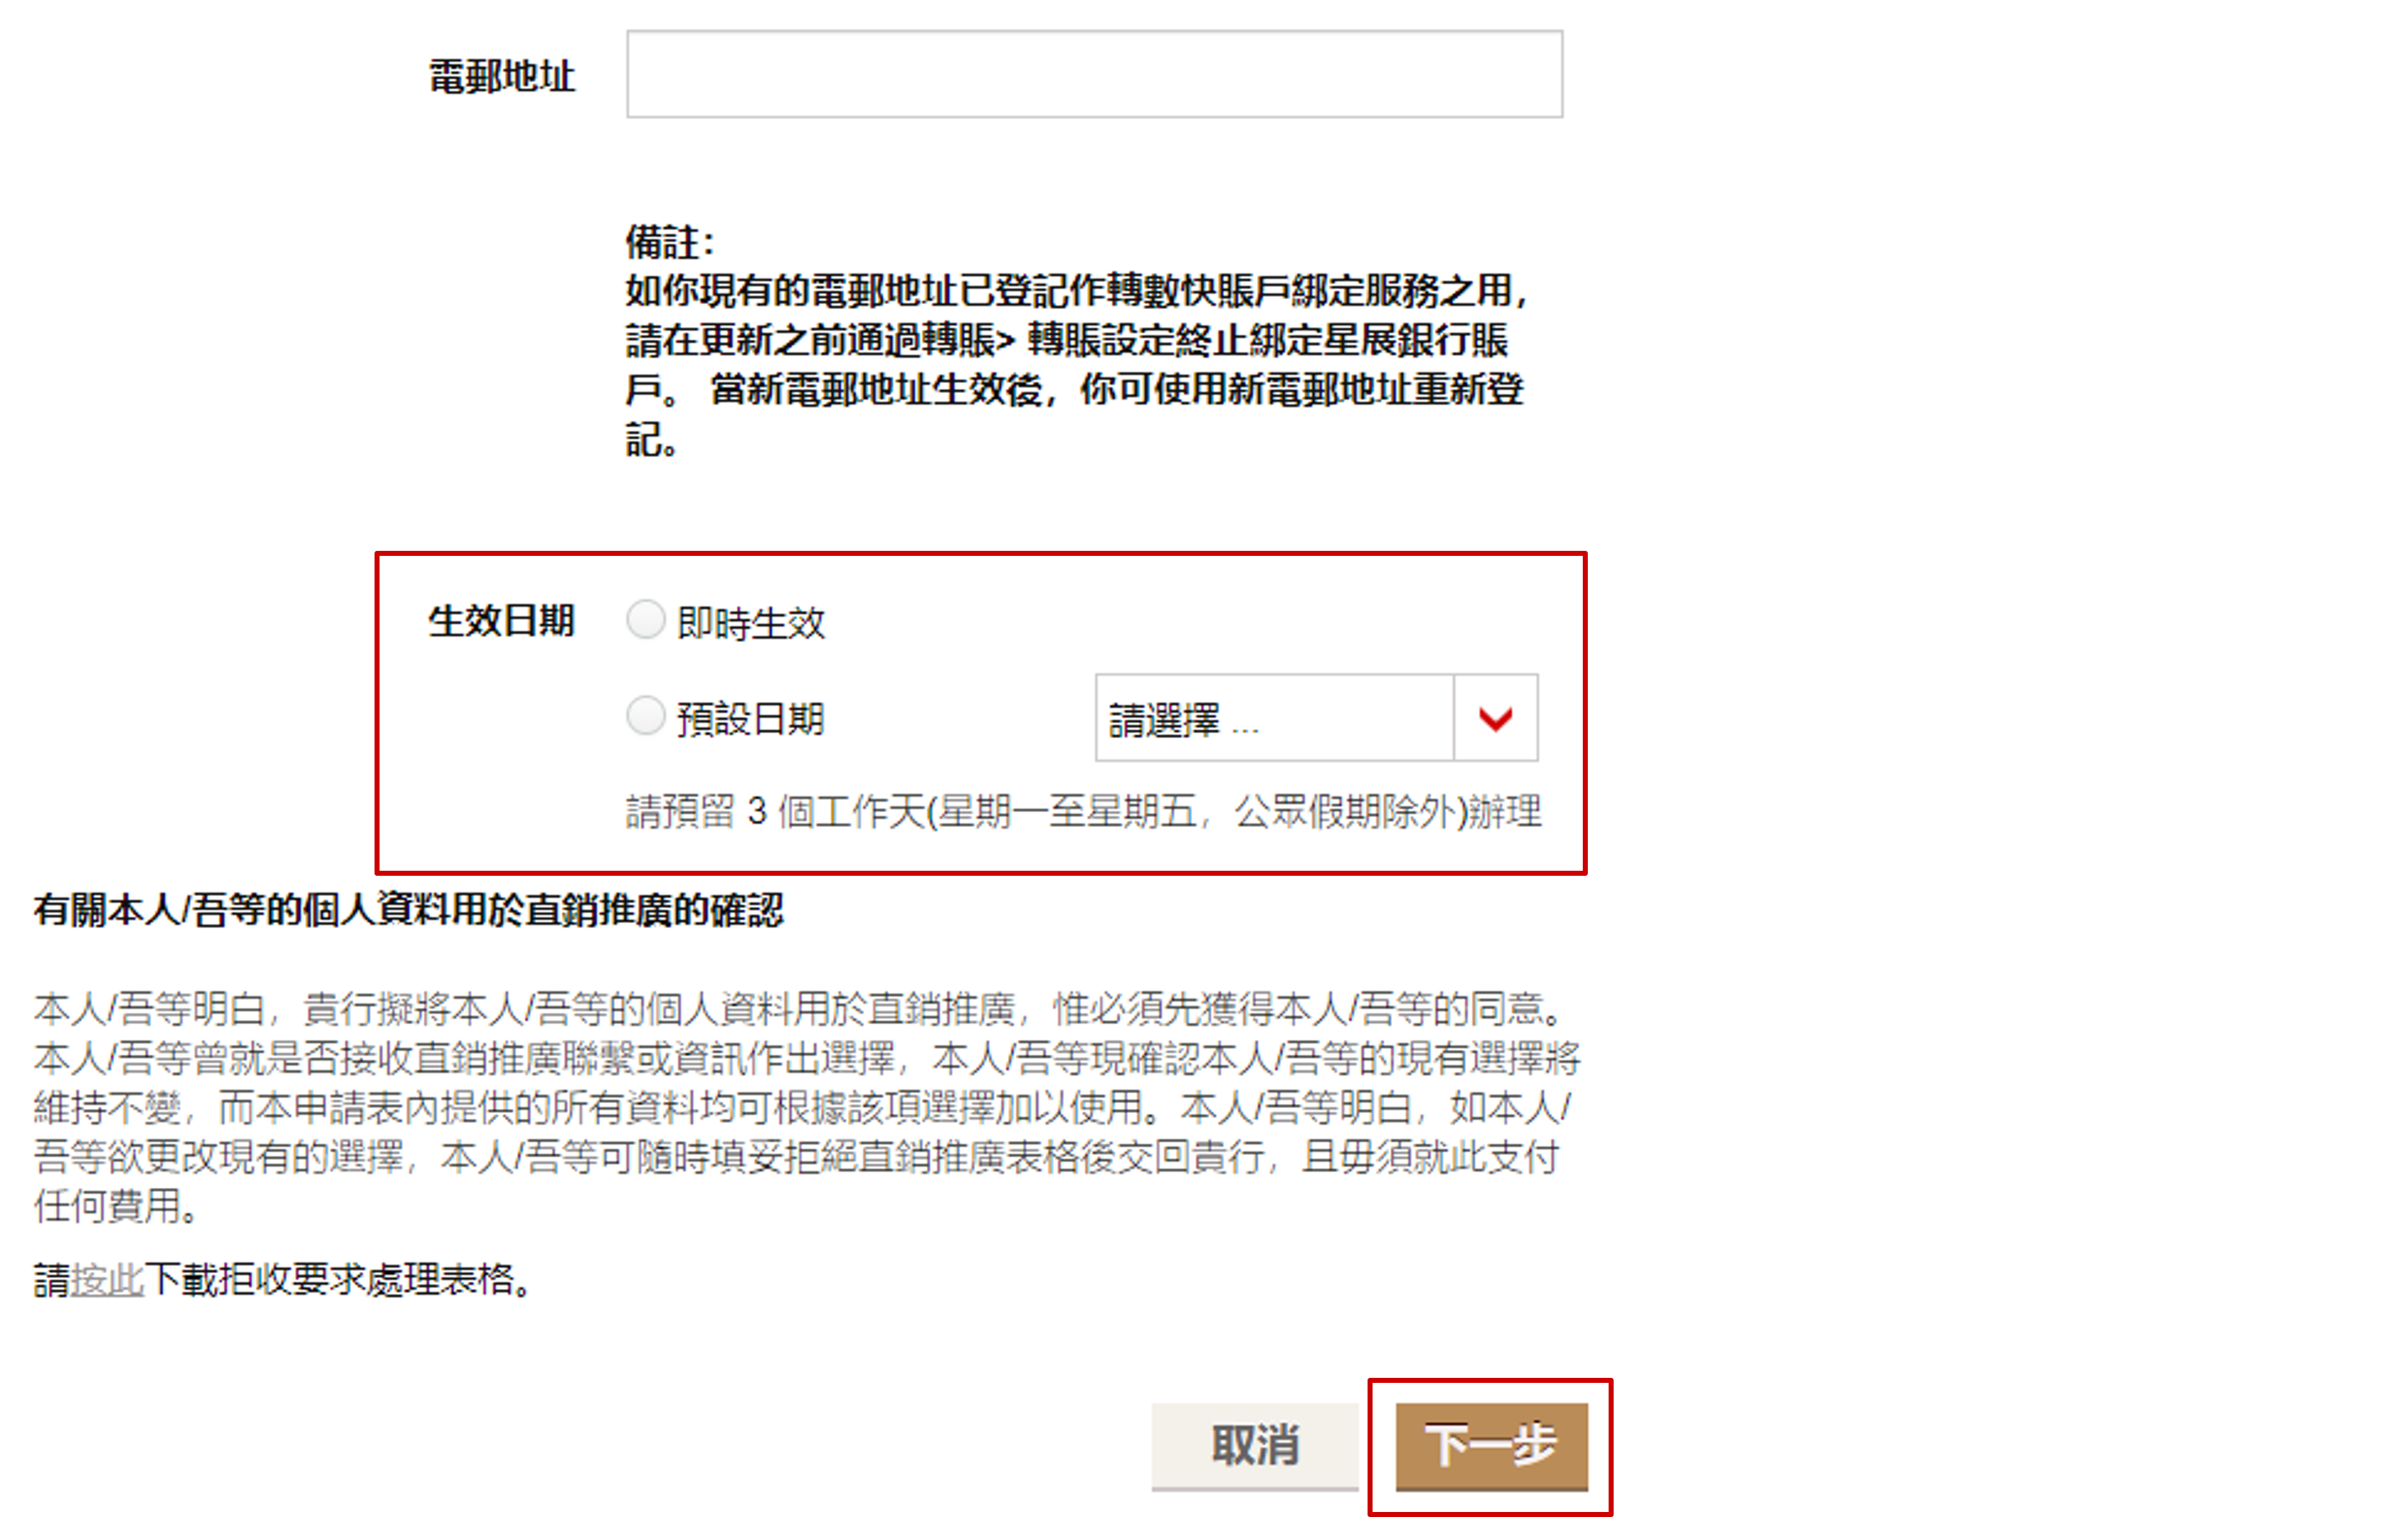Click the 電郵地址 field label
The image size is (2395, 1517).
[502, 77]
